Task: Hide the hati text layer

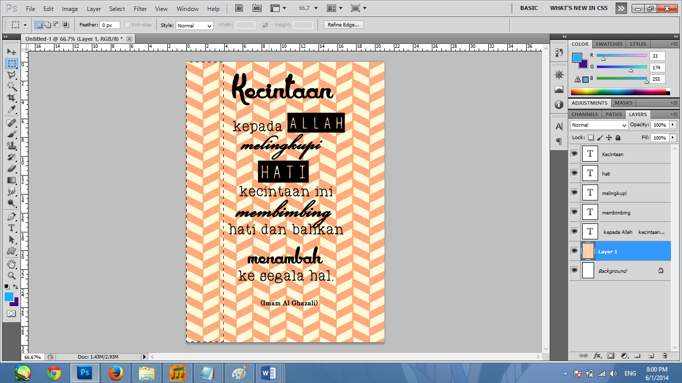Action: 574,173
